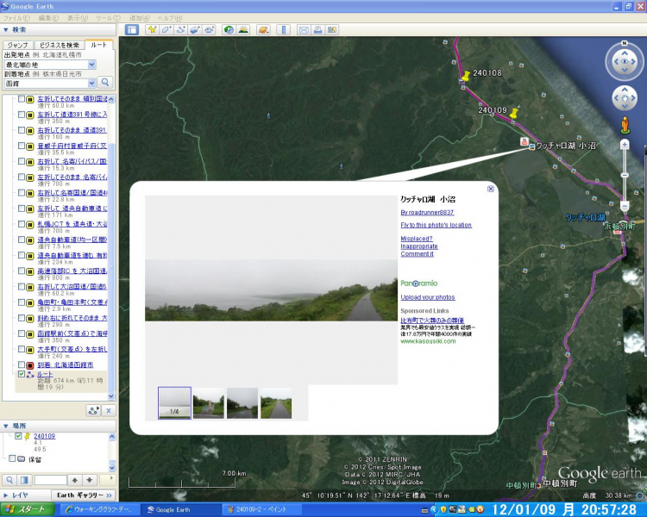This screenshot has width=647, height=517.
Task: Move the selected place down with arrow
Action: (x=90, y=480)
